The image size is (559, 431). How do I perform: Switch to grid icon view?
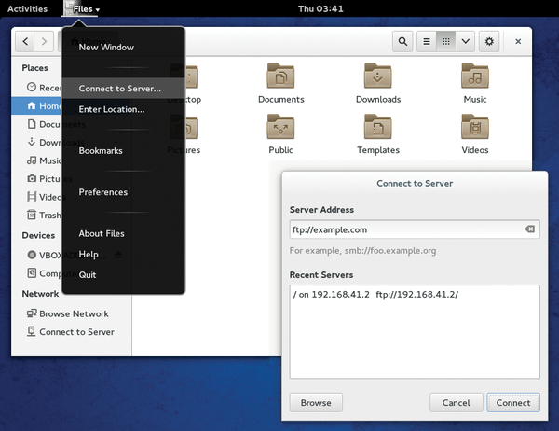[x=446, y=41]
